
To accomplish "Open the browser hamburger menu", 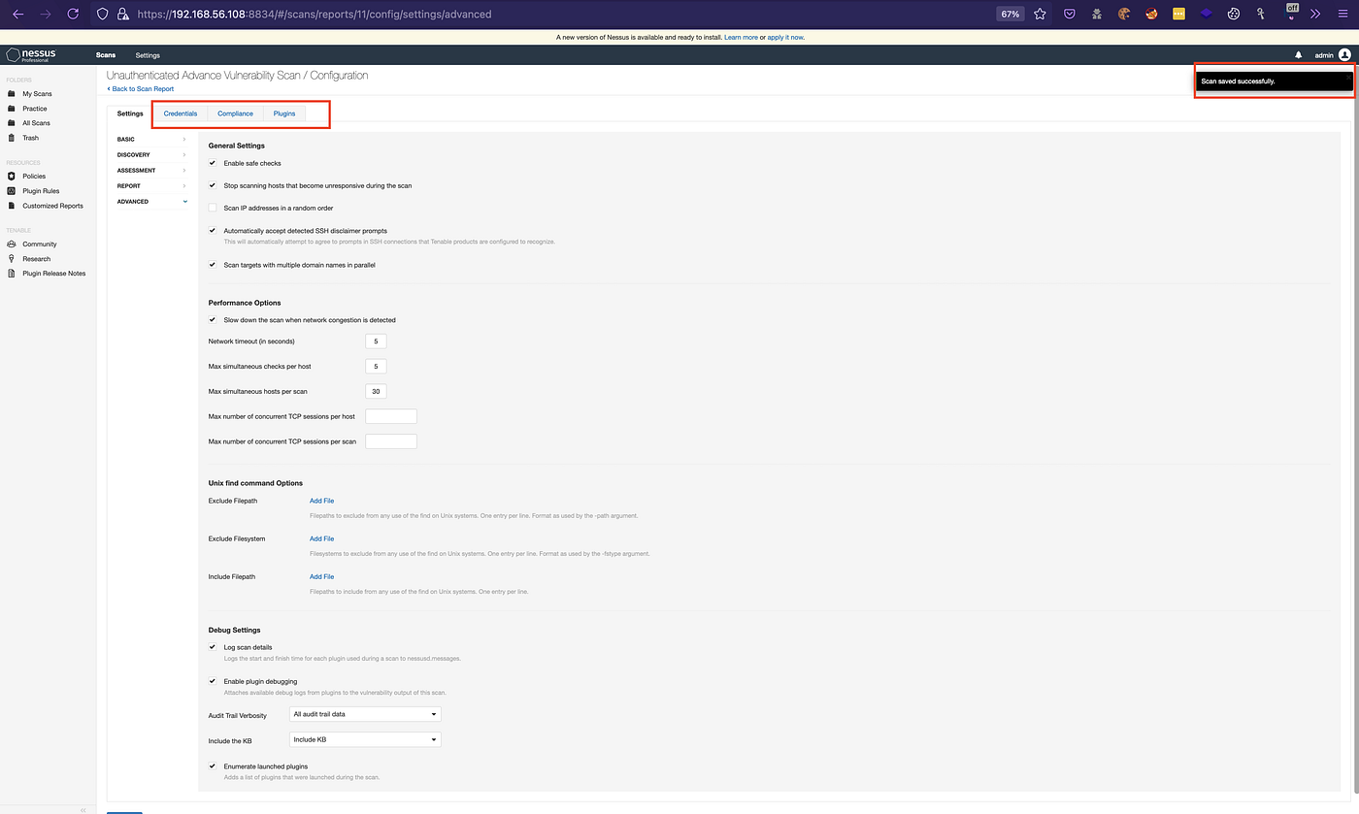I will click(x=1342, y=14).
